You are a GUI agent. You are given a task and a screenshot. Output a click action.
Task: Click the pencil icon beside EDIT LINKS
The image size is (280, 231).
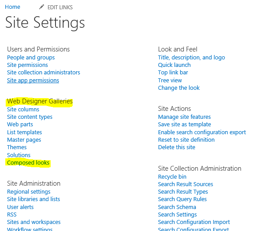41,7
